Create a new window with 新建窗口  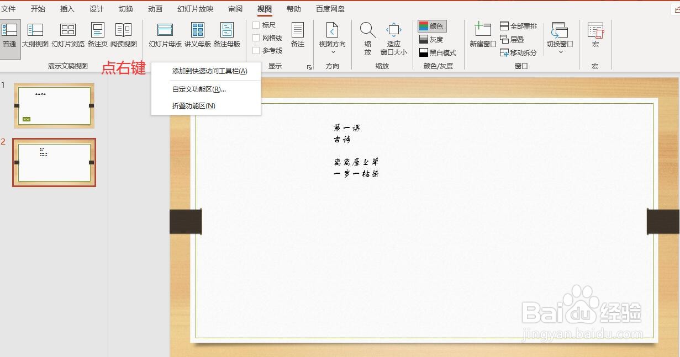482,35
